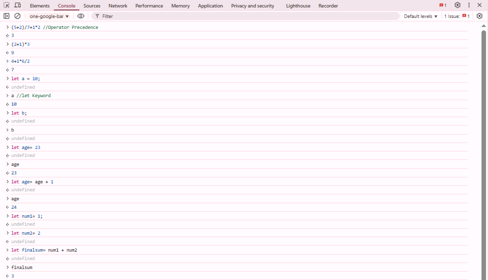Open the DevTools settings gear in the top bar
Viewport: 488px width, 280px height.
457,5
